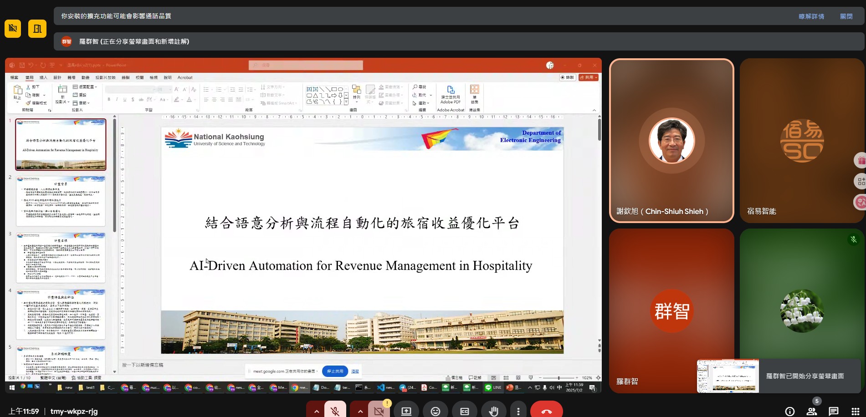The image size is (866, 417).
Task: Select the Acrobat ribbon tab
Action: (x=185, y=77)
